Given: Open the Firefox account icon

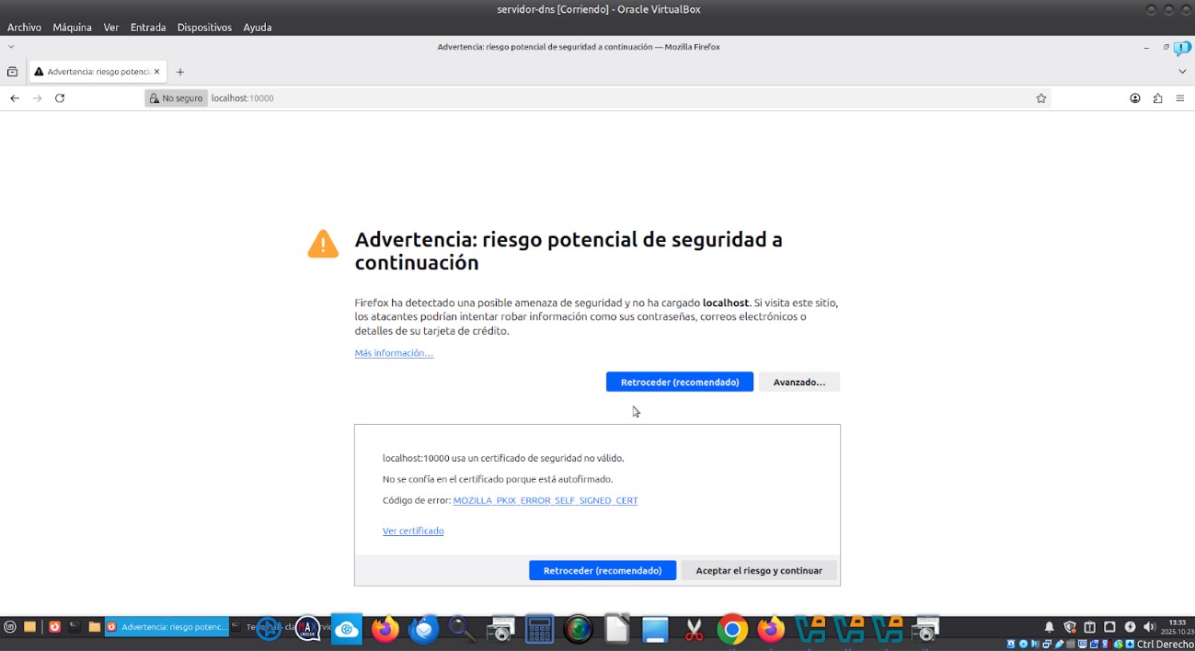Looking at the screenshot, I should coord(1135,98).
